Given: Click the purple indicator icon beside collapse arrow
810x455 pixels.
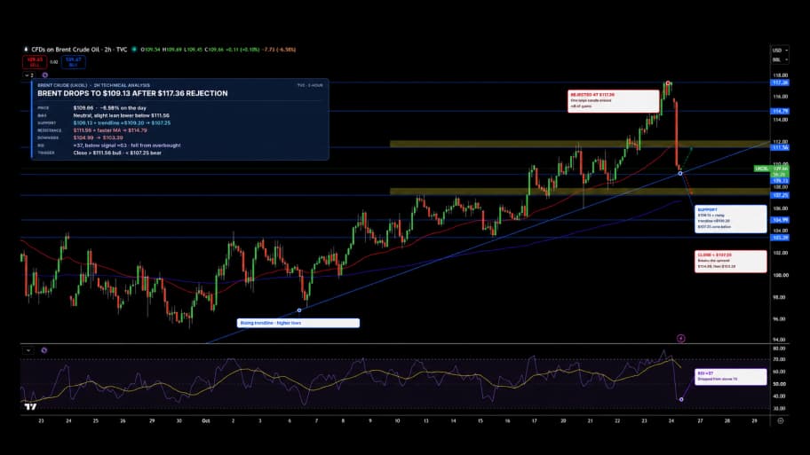Looking at the screenshot, I should click(45, 75).
